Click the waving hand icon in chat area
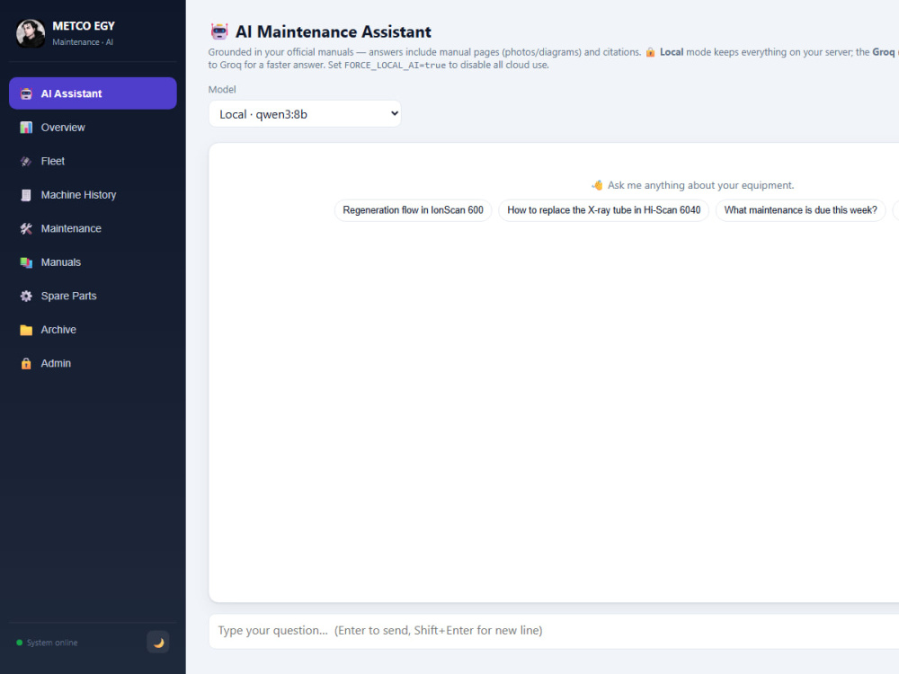This screenshot has width=899, height=674. pyautogui.click(x=598, y=185)
